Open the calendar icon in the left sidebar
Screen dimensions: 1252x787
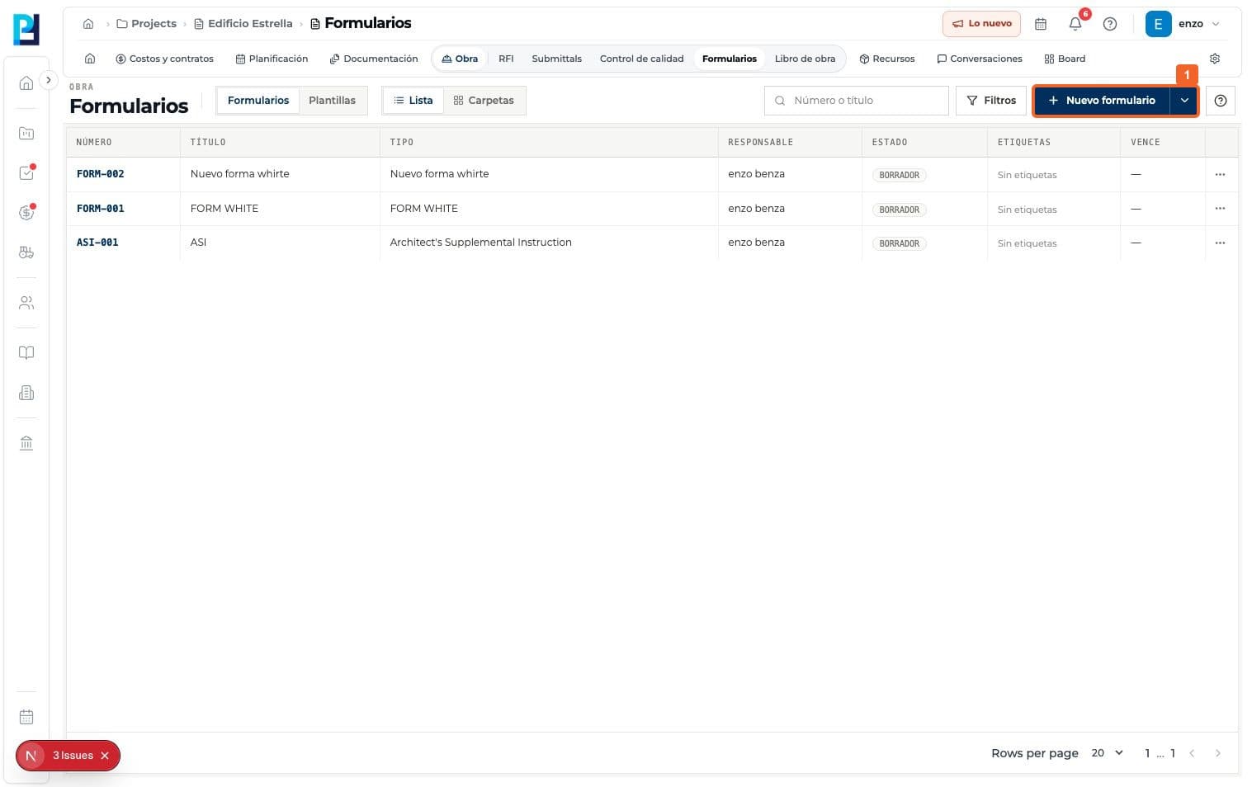click(x=26, y=717)
